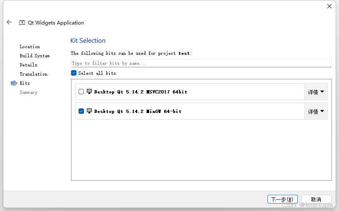Click the blue arrow beside Kits step
The width and height of the screenshot is (339, 211).
click(14, 83)
